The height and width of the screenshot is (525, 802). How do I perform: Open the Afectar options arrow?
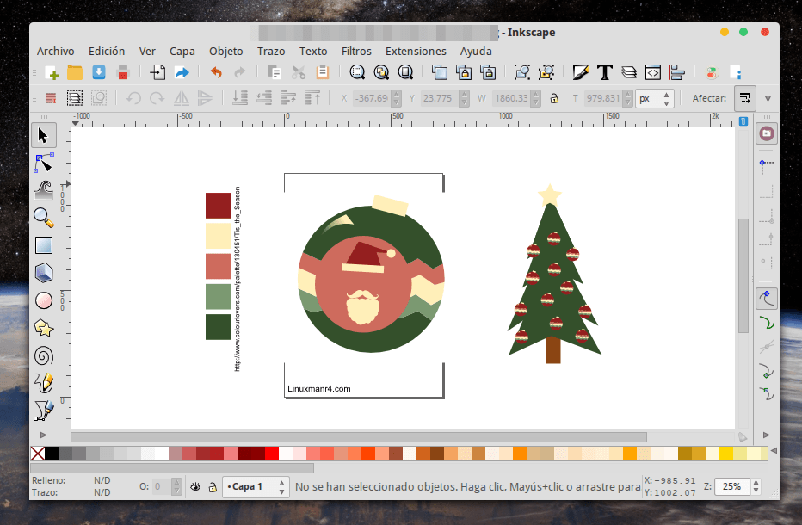pyautogui.click(x=768, y=98)
